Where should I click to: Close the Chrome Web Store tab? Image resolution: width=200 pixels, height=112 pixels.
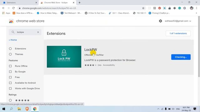(x=73, y=2)
